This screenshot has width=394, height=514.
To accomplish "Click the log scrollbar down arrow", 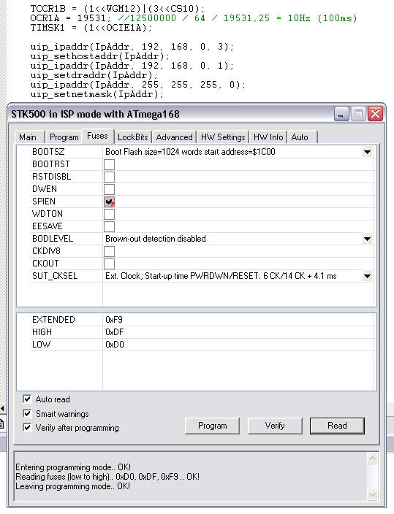I will (x=372, y=494).
